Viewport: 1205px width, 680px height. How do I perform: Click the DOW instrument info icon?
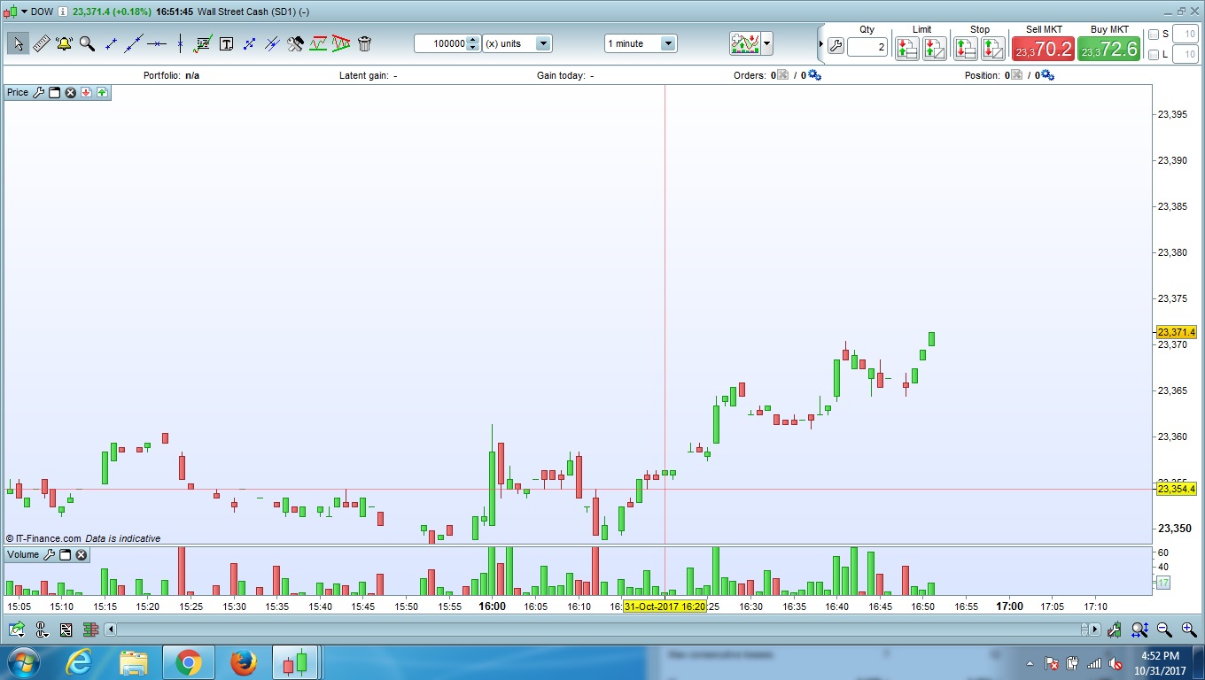tap(63, 12)
